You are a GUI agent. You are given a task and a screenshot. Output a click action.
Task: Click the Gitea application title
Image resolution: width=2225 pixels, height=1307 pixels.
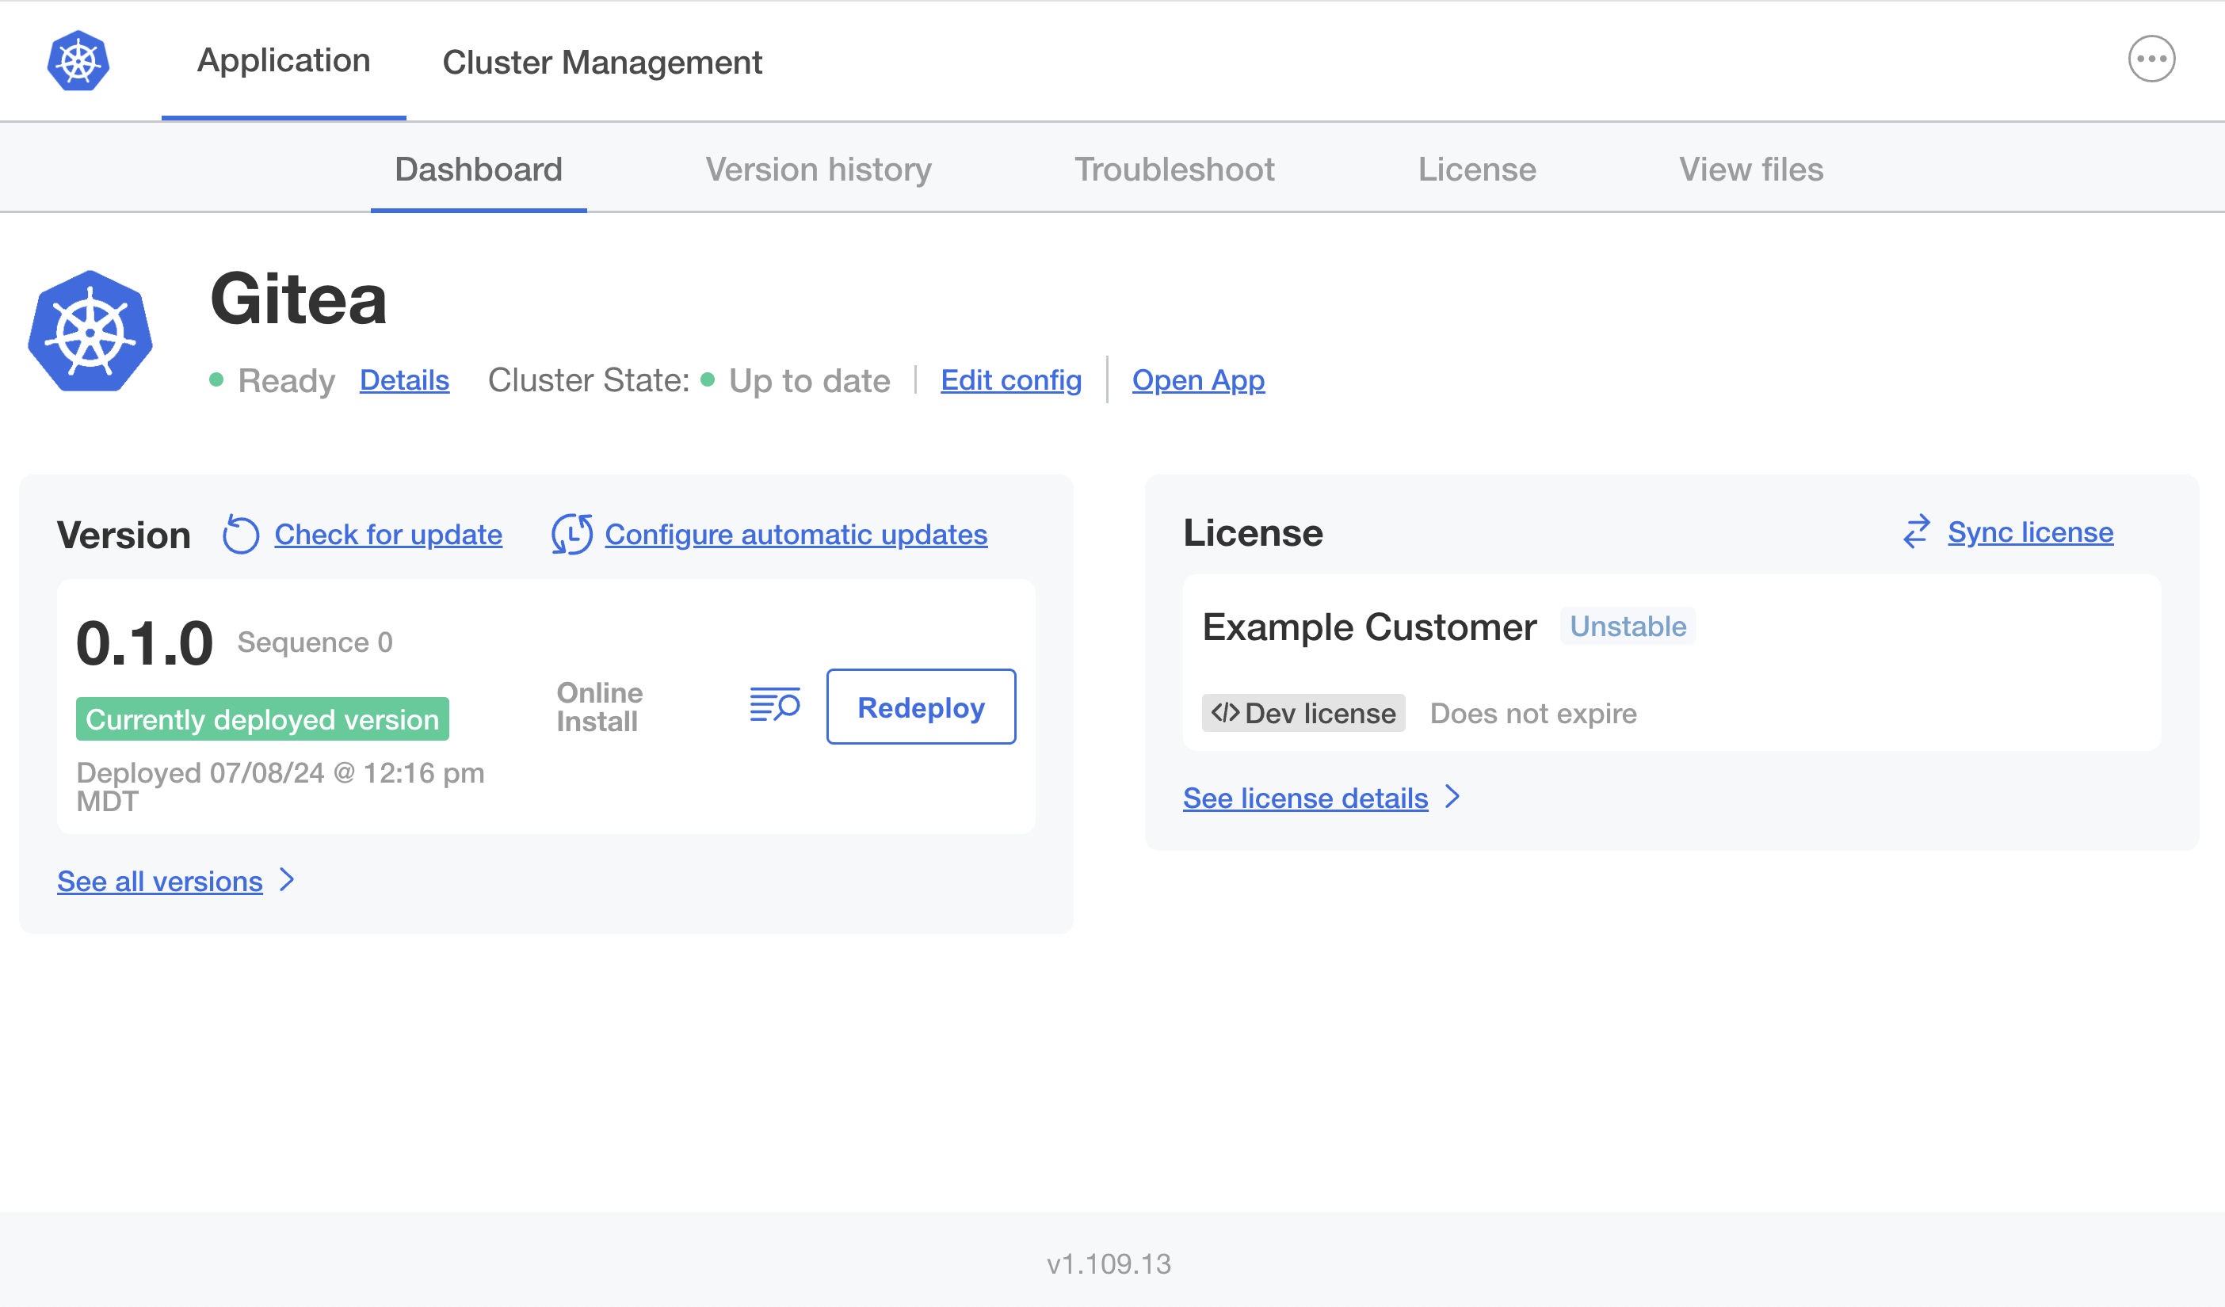pos(299,299)
